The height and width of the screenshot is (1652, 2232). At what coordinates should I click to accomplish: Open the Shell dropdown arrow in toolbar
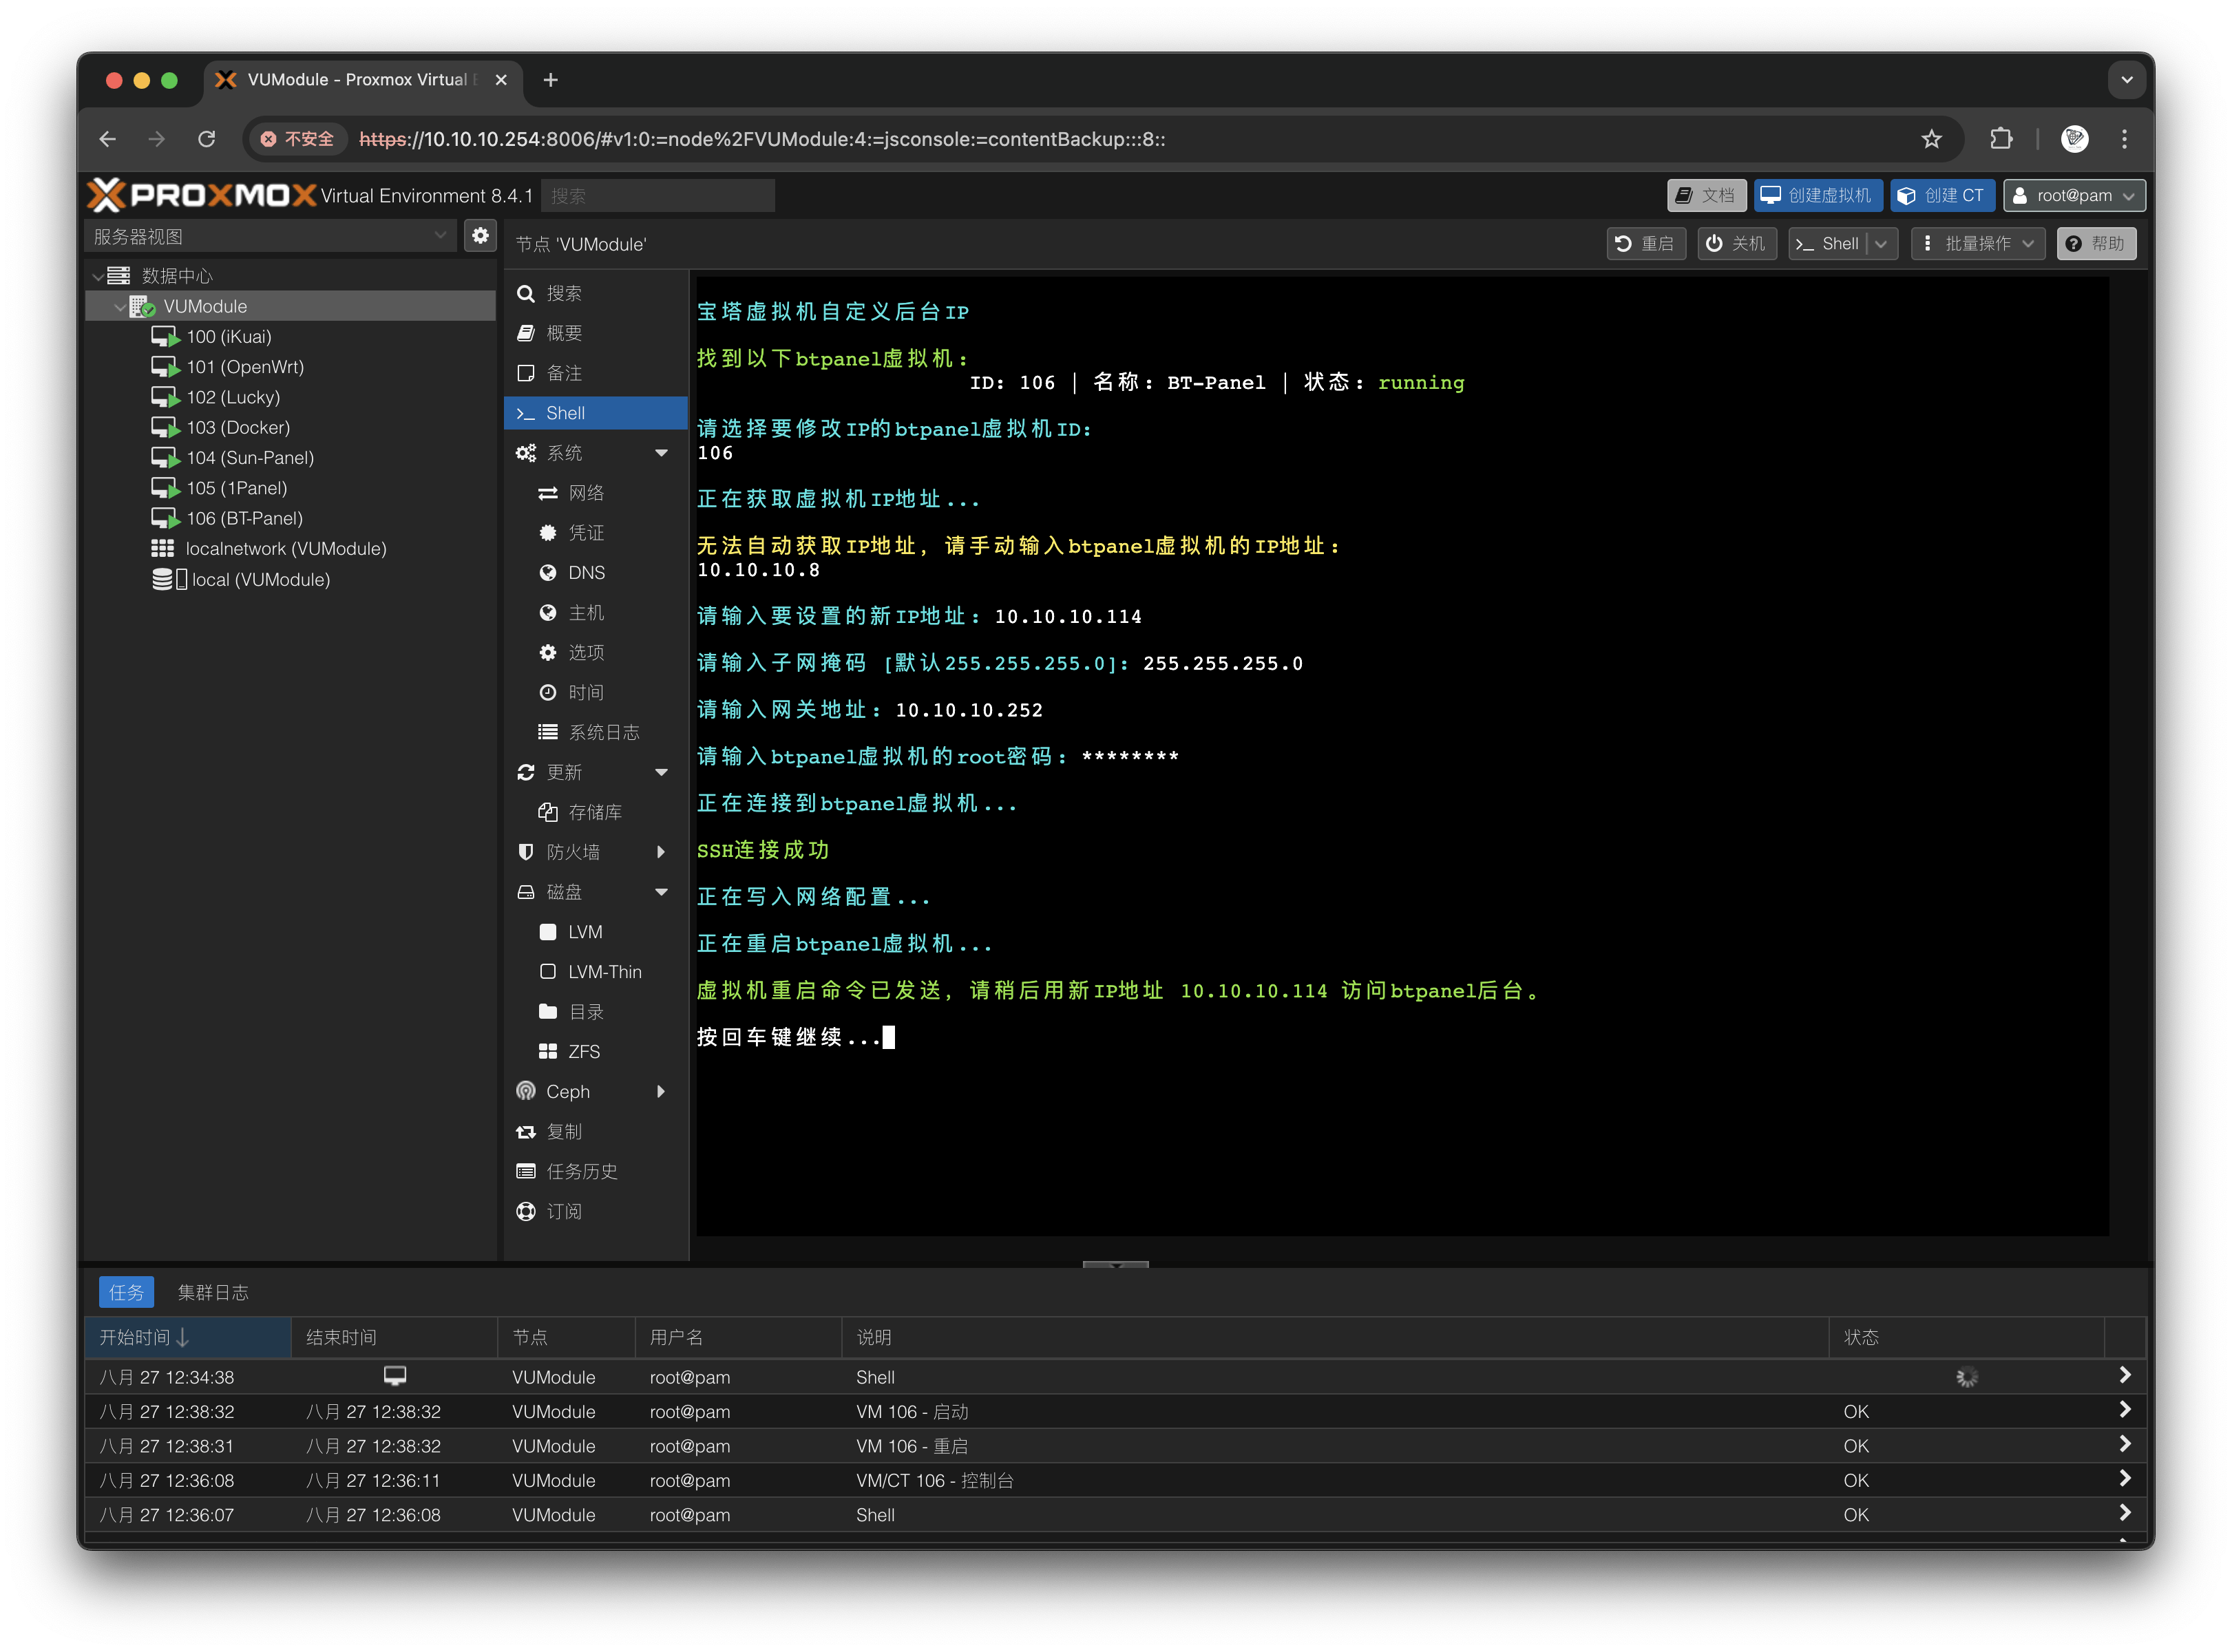[x=1881, y=244]
